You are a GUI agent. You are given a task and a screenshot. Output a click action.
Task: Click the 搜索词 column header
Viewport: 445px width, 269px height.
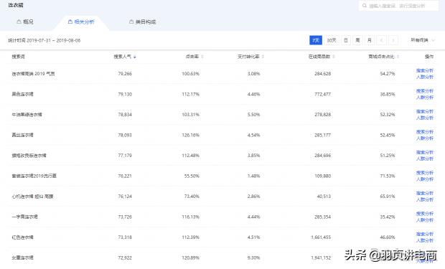[x=18, y=57]
